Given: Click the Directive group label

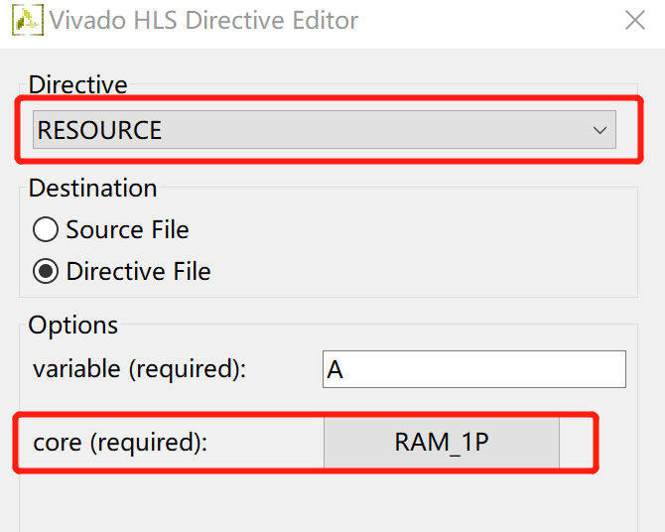Looking at the screenshot, I should click(x=78, y=84).
